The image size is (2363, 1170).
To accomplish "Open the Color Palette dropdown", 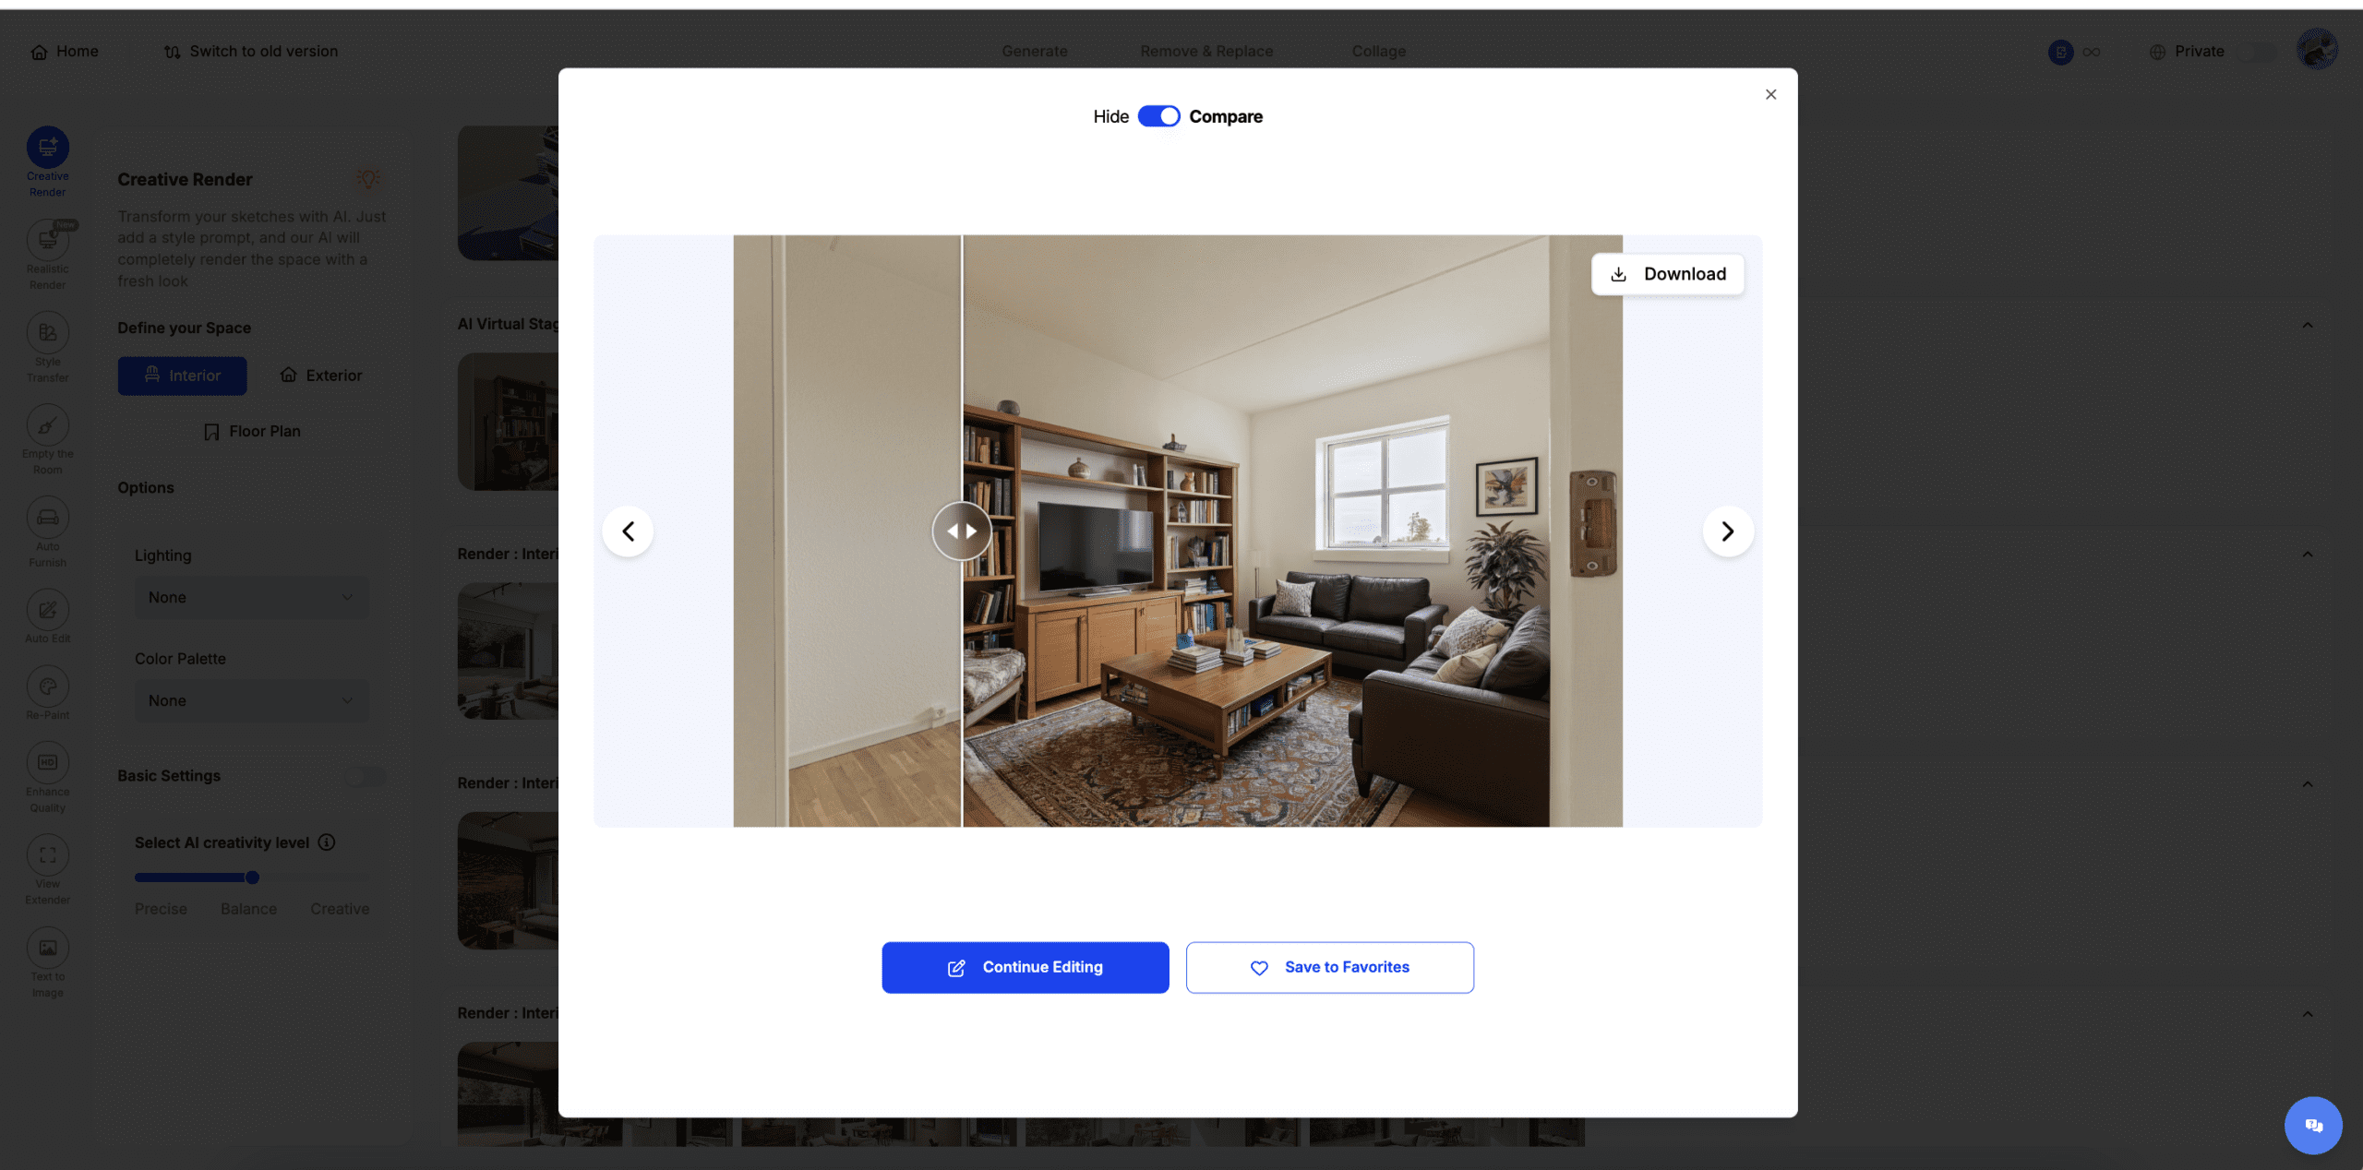I will [x=251, y=701].
